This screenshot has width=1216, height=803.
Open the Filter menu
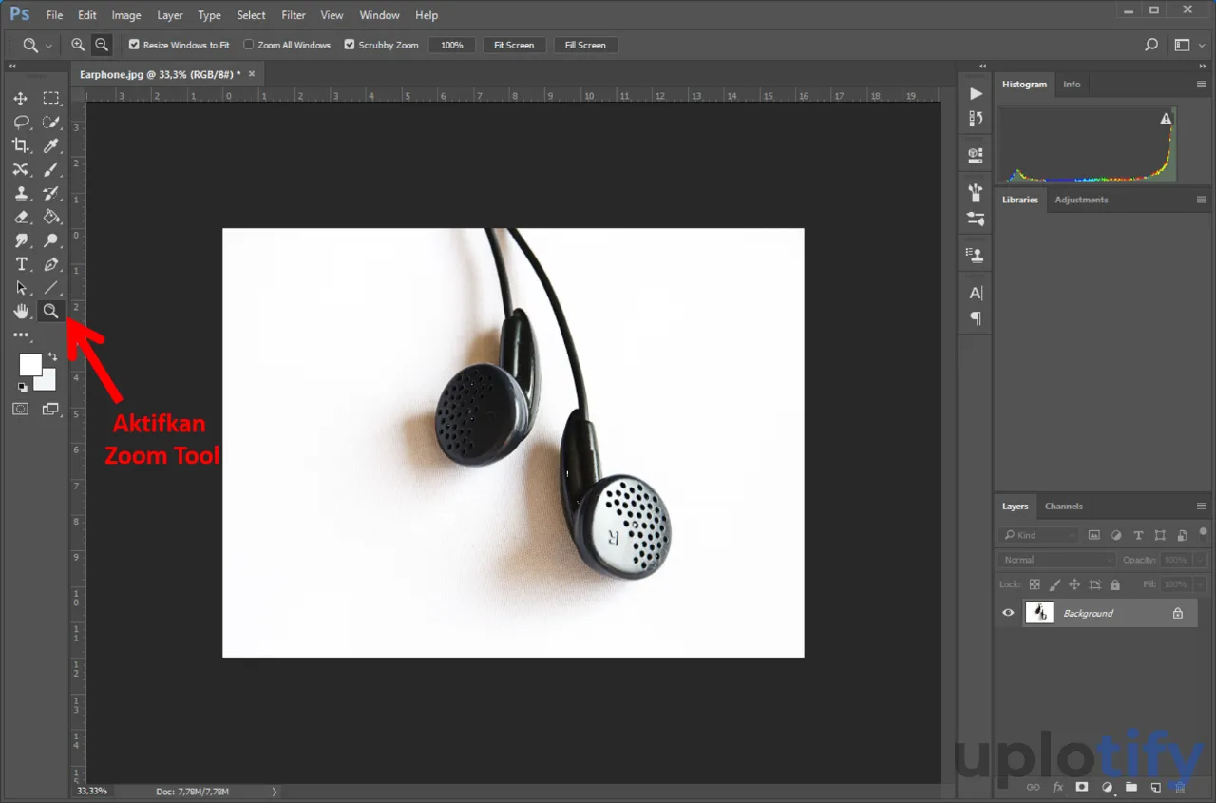[x=294, y=15]
